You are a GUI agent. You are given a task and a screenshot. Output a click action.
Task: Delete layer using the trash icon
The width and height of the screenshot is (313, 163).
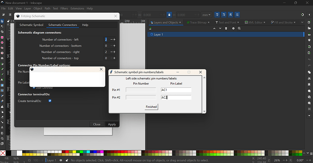pos(226,29)
